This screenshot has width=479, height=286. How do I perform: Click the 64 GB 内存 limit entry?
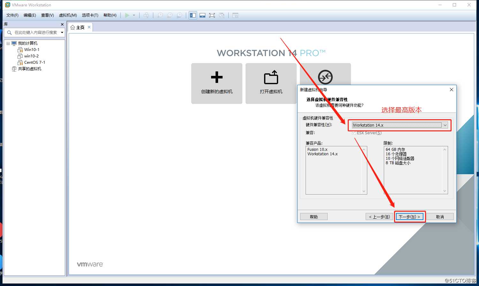pyautogui.click(x=395, y=150)
